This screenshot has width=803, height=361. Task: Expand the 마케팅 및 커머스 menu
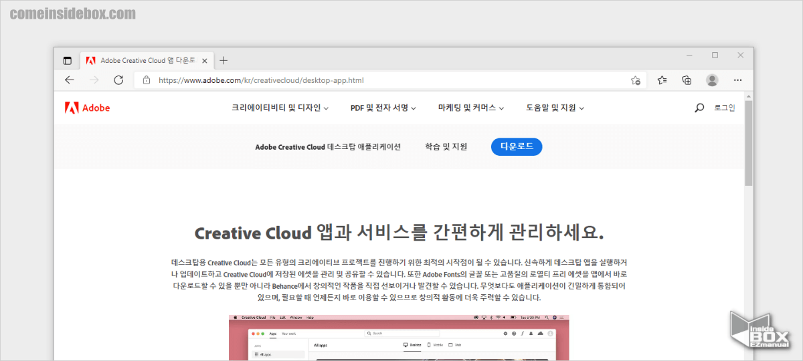[471, 108]
